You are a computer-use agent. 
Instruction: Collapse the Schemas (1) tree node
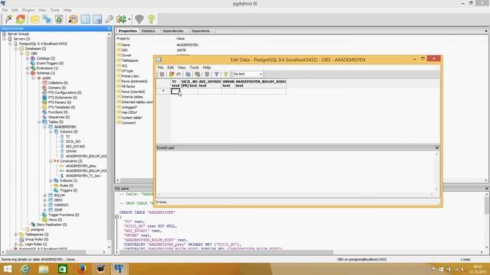coord(28,73)
